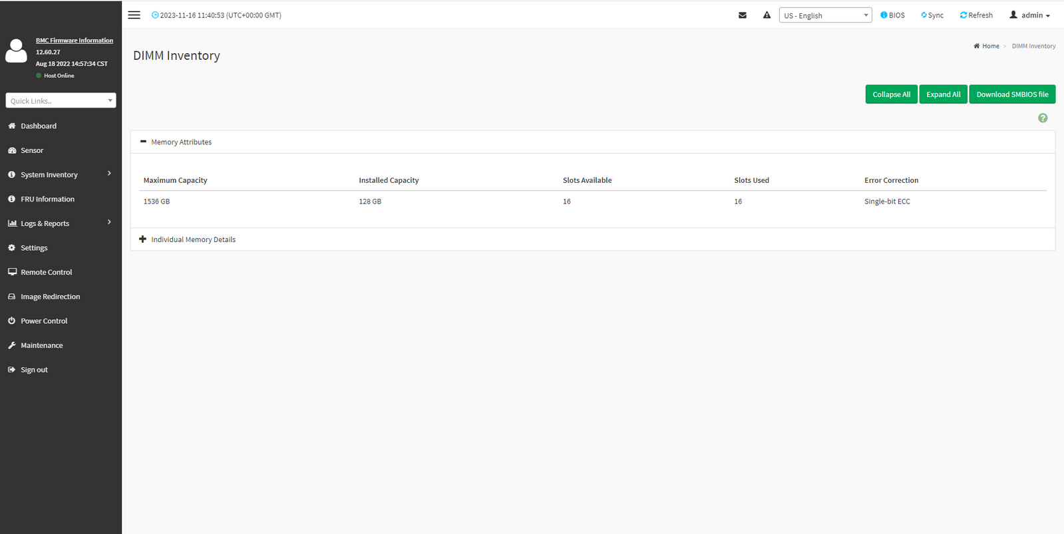Open the BMC Firmware Information link
The height and width of the screenshot is (534, 1064).
(75, 41)
